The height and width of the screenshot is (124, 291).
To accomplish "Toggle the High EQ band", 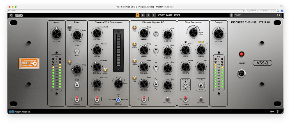I will click(134, 28).
